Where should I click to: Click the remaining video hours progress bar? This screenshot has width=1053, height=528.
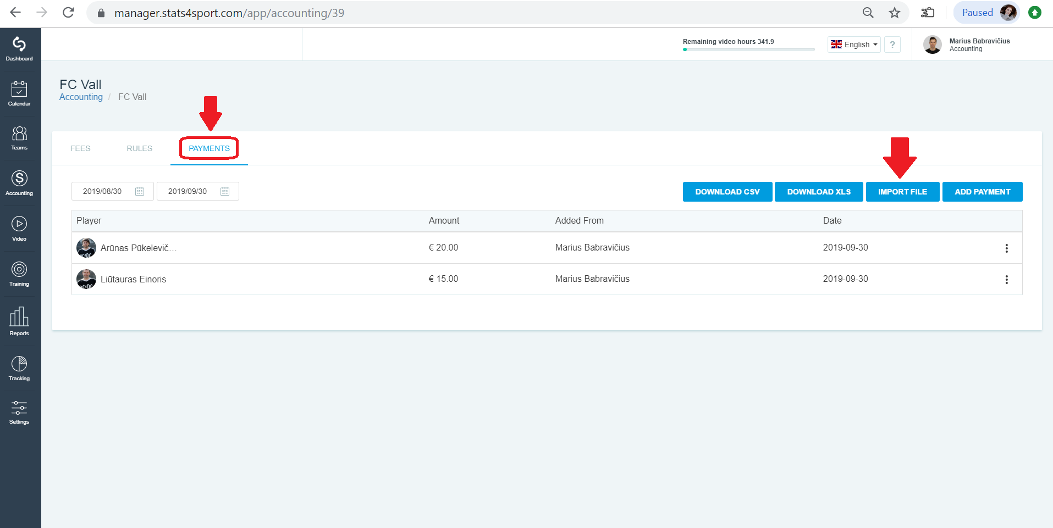point(749,49)
